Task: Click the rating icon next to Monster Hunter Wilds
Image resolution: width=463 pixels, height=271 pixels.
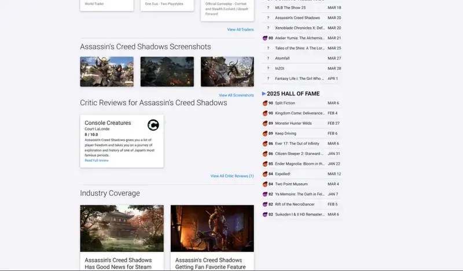Action: tap(265, 123)
